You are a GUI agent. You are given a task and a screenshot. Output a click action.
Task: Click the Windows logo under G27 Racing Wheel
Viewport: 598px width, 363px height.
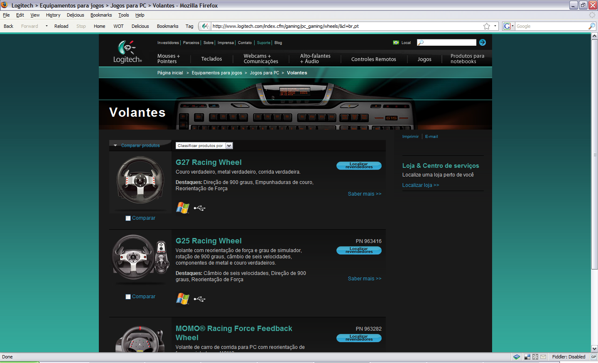(182, 208)
